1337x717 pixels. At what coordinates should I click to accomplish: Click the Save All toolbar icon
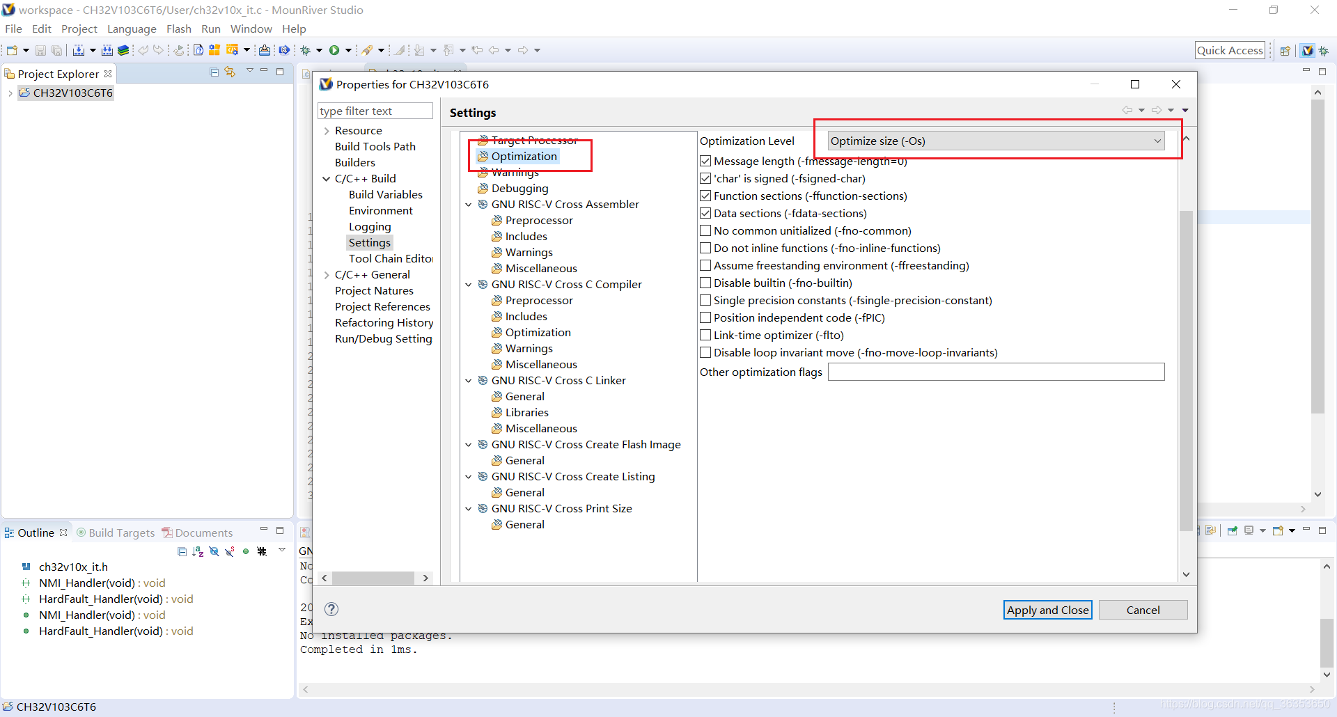coord(57,50)
